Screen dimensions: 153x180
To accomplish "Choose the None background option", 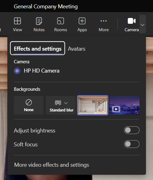I will pos(29,105).
